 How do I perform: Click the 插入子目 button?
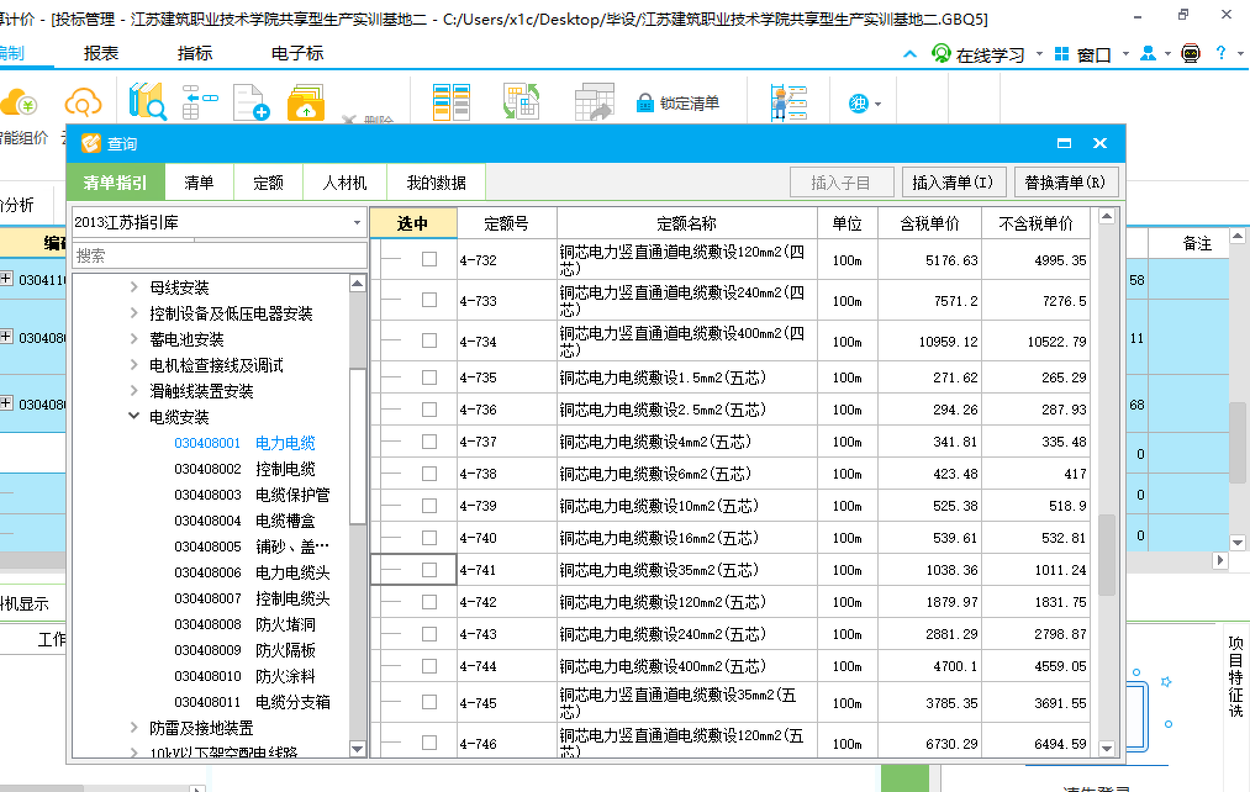[842, 182]
